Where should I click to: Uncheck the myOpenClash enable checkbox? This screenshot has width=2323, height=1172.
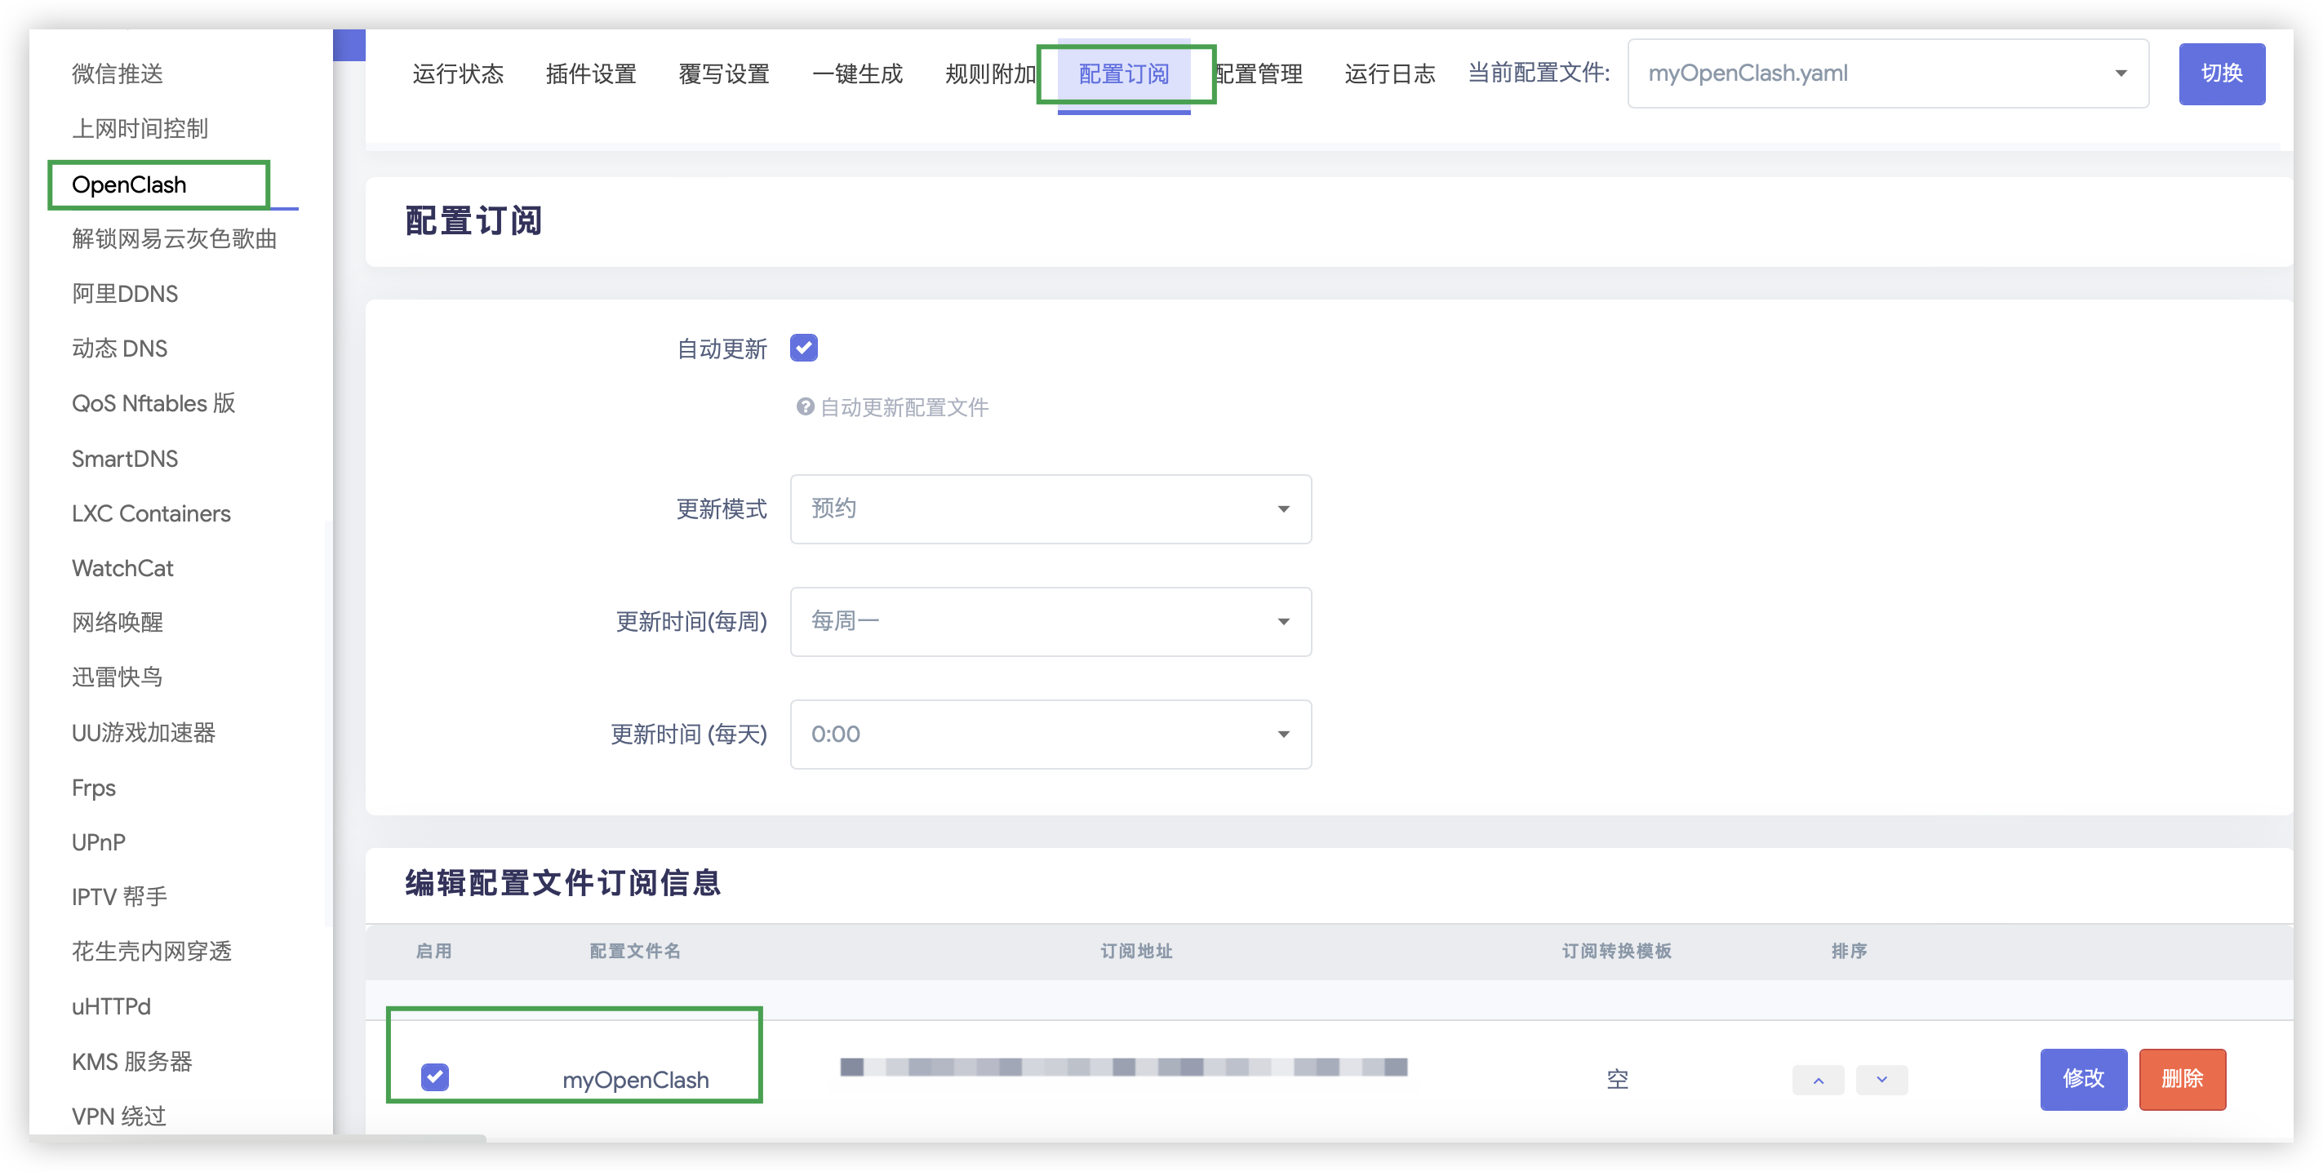point(435,1077)
